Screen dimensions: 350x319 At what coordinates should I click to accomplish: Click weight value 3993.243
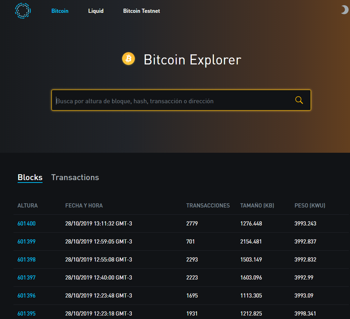[305, 223]
